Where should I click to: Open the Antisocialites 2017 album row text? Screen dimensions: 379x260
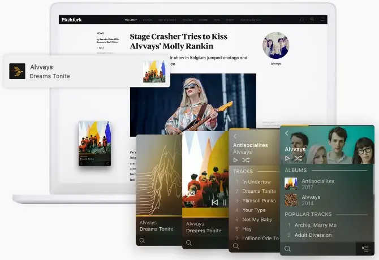[318, 184]
